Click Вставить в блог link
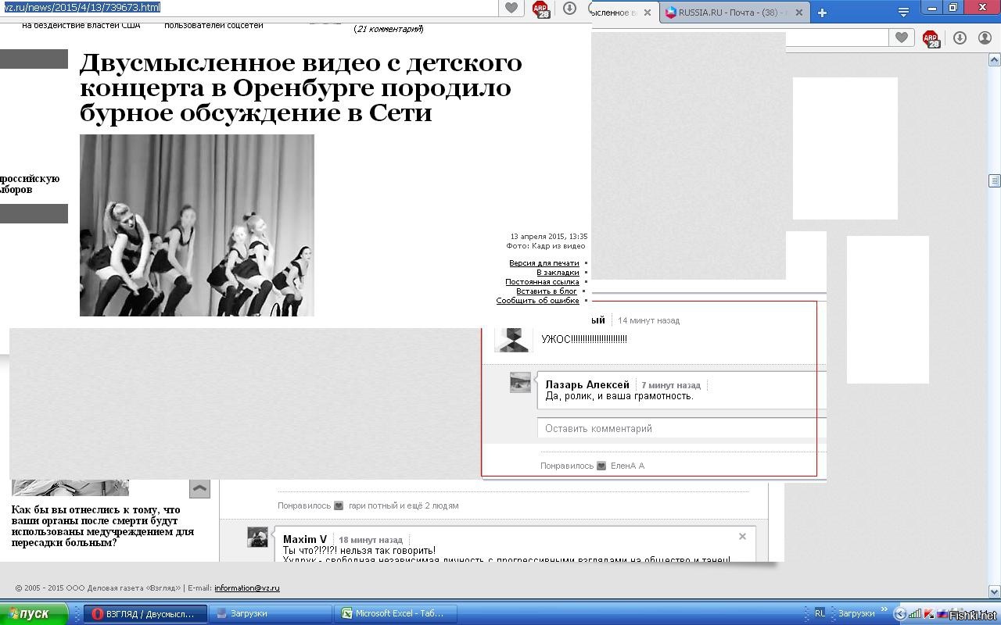Viewport: 1001px width, 625px height. point(547,291)
